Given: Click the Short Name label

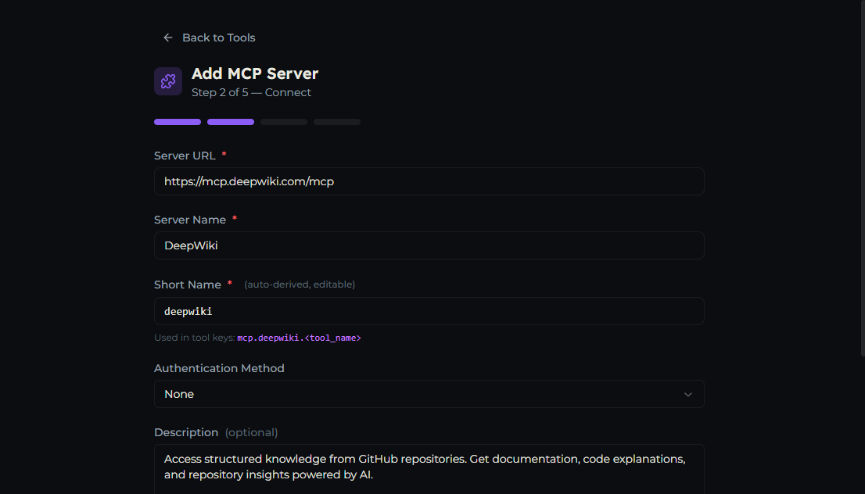Looking at the screenshot, I should (188, 285).
